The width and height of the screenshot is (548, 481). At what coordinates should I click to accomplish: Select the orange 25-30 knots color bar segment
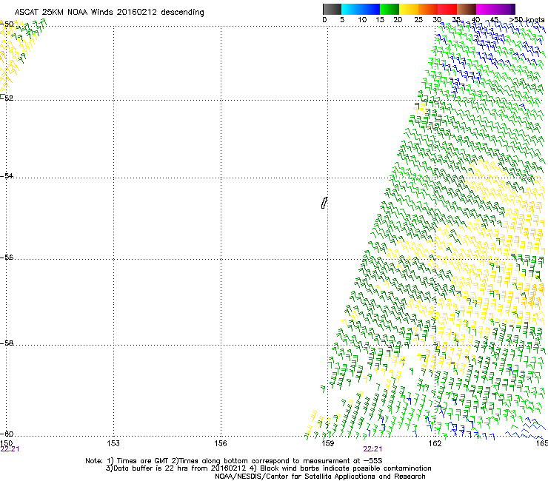[428, 9]
